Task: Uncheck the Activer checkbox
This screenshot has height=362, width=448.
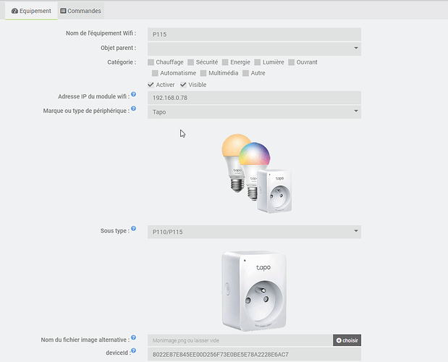Action: point(151,85)
